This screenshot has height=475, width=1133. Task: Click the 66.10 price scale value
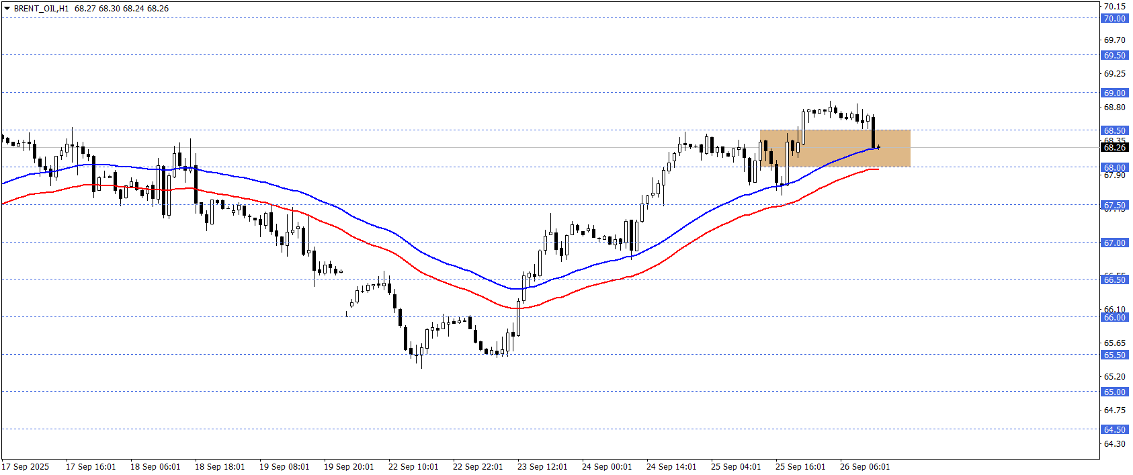tap(1115, 309)
